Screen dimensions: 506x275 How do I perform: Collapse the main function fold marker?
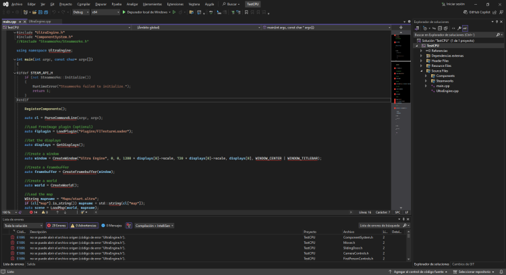15,59
